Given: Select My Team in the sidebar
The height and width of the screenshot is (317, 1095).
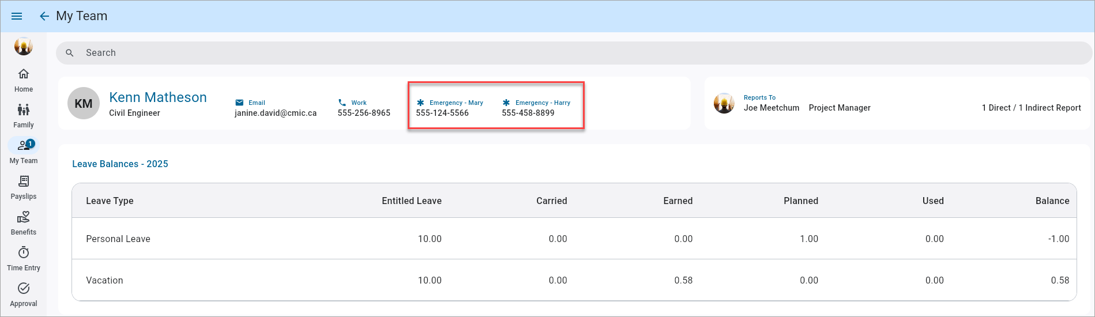Looking at the screenshot, I should click(24, 152).
